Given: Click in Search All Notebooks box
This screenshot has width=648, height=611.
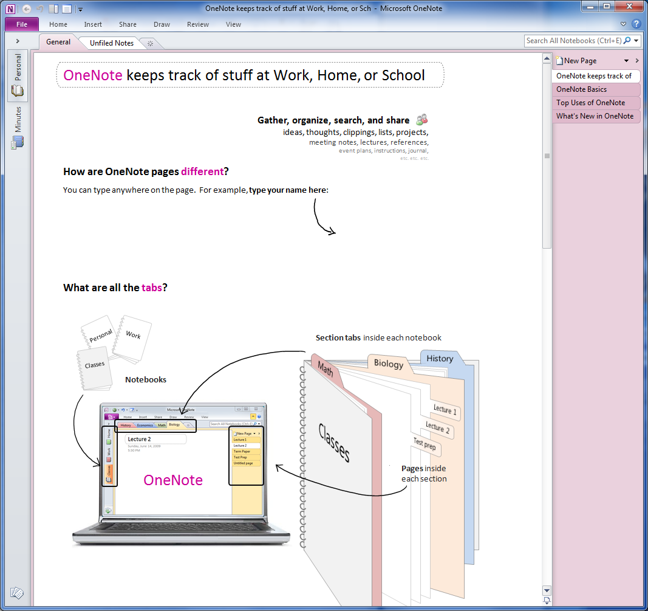Looking at the screenshot, I should (x=574, y=41).
